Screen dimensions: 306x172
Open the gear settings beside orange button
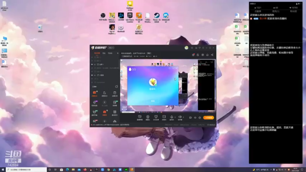[200, 118]
